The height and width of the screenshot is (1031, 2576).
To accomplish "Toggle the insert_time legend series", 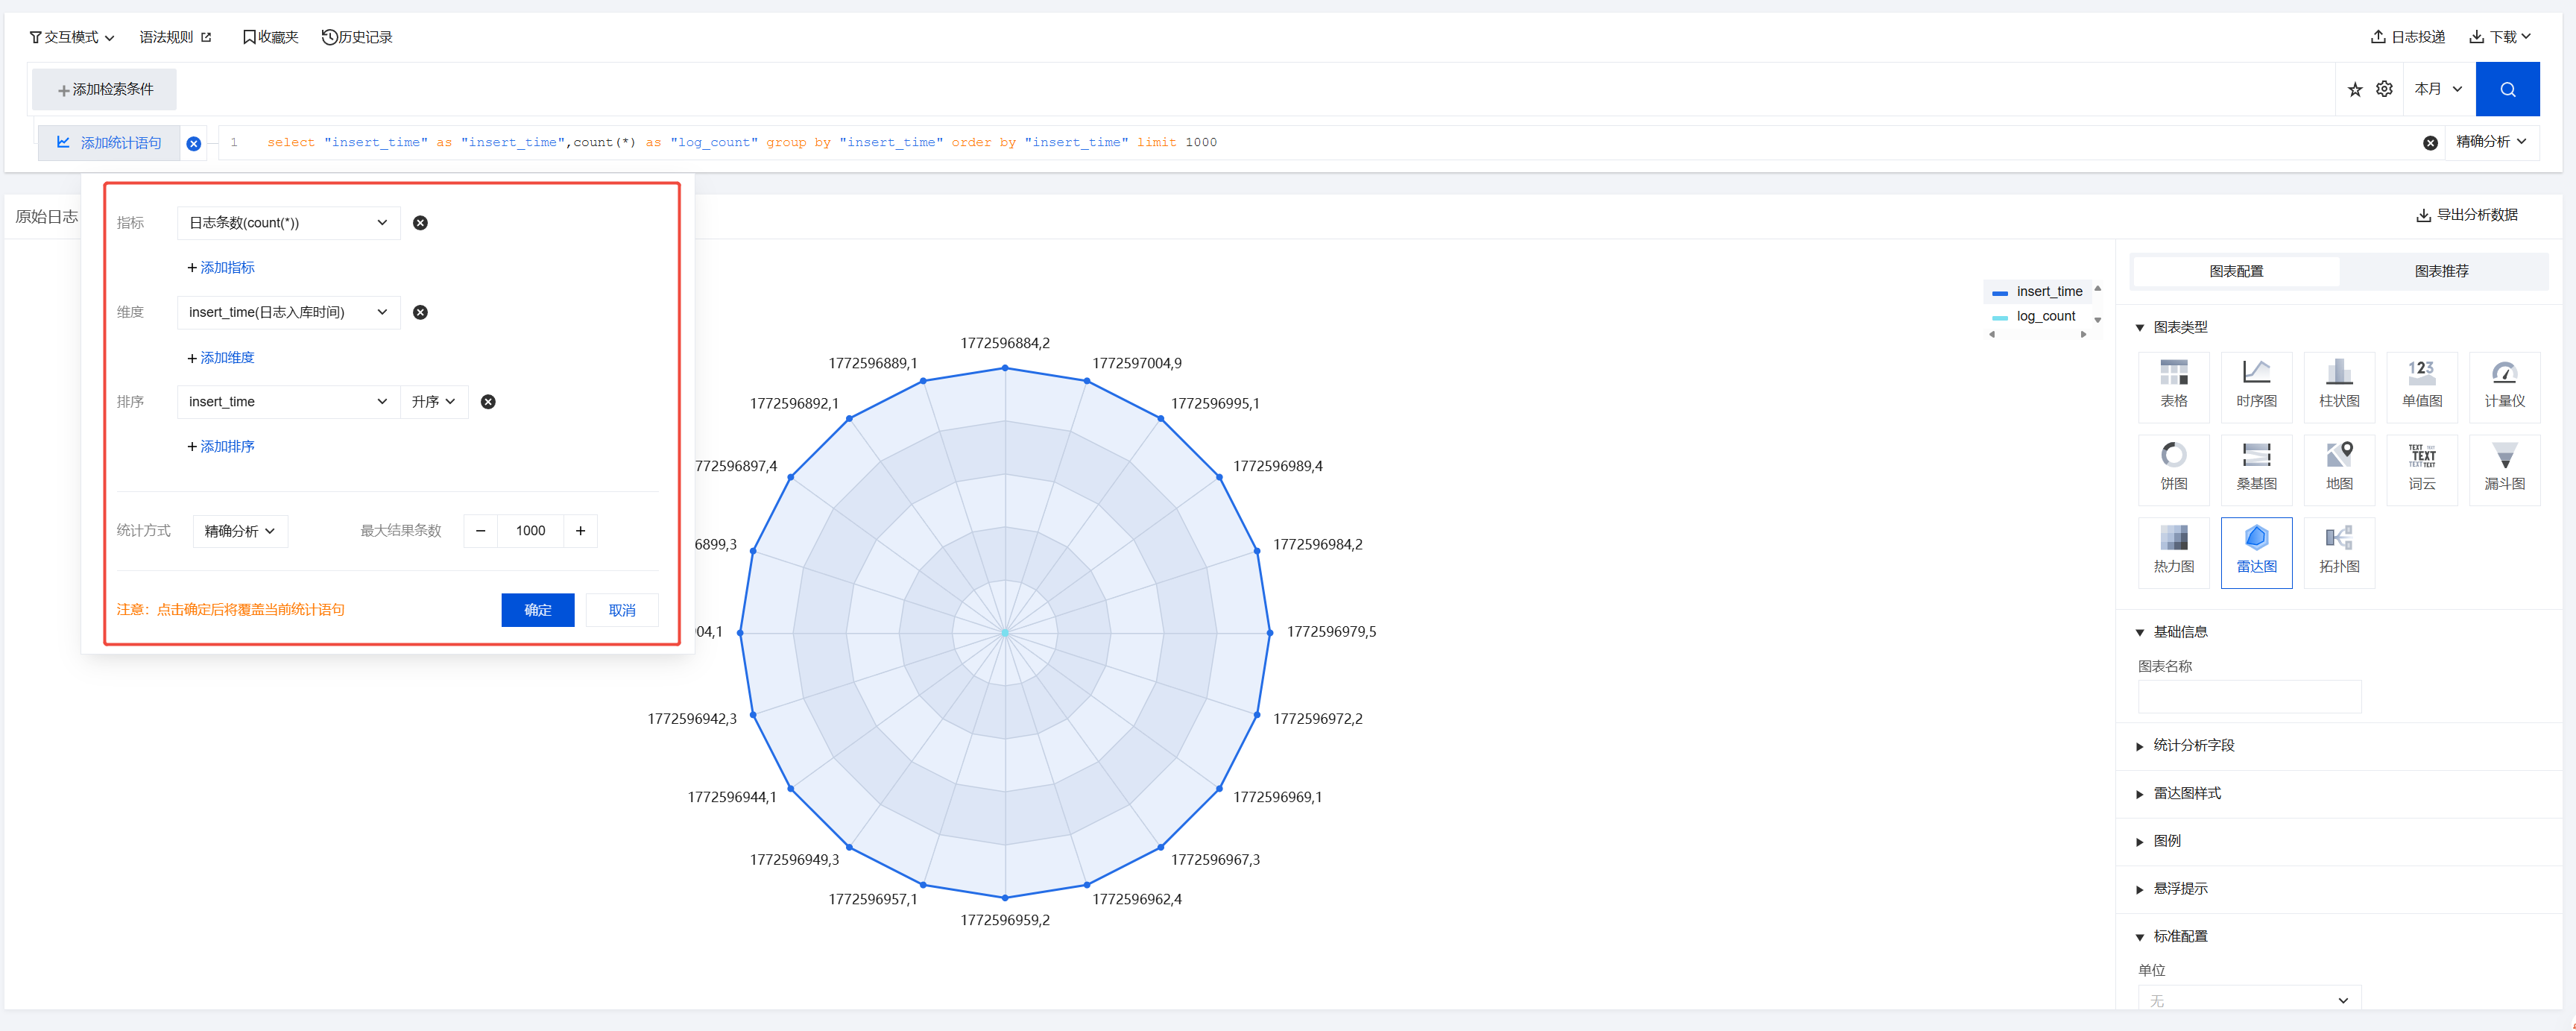I will coord(2048,291).
